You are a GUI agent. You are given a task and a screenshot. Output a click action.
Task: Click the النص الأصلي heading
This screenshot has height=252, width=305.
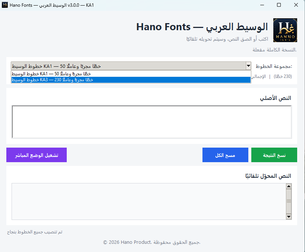276,98
